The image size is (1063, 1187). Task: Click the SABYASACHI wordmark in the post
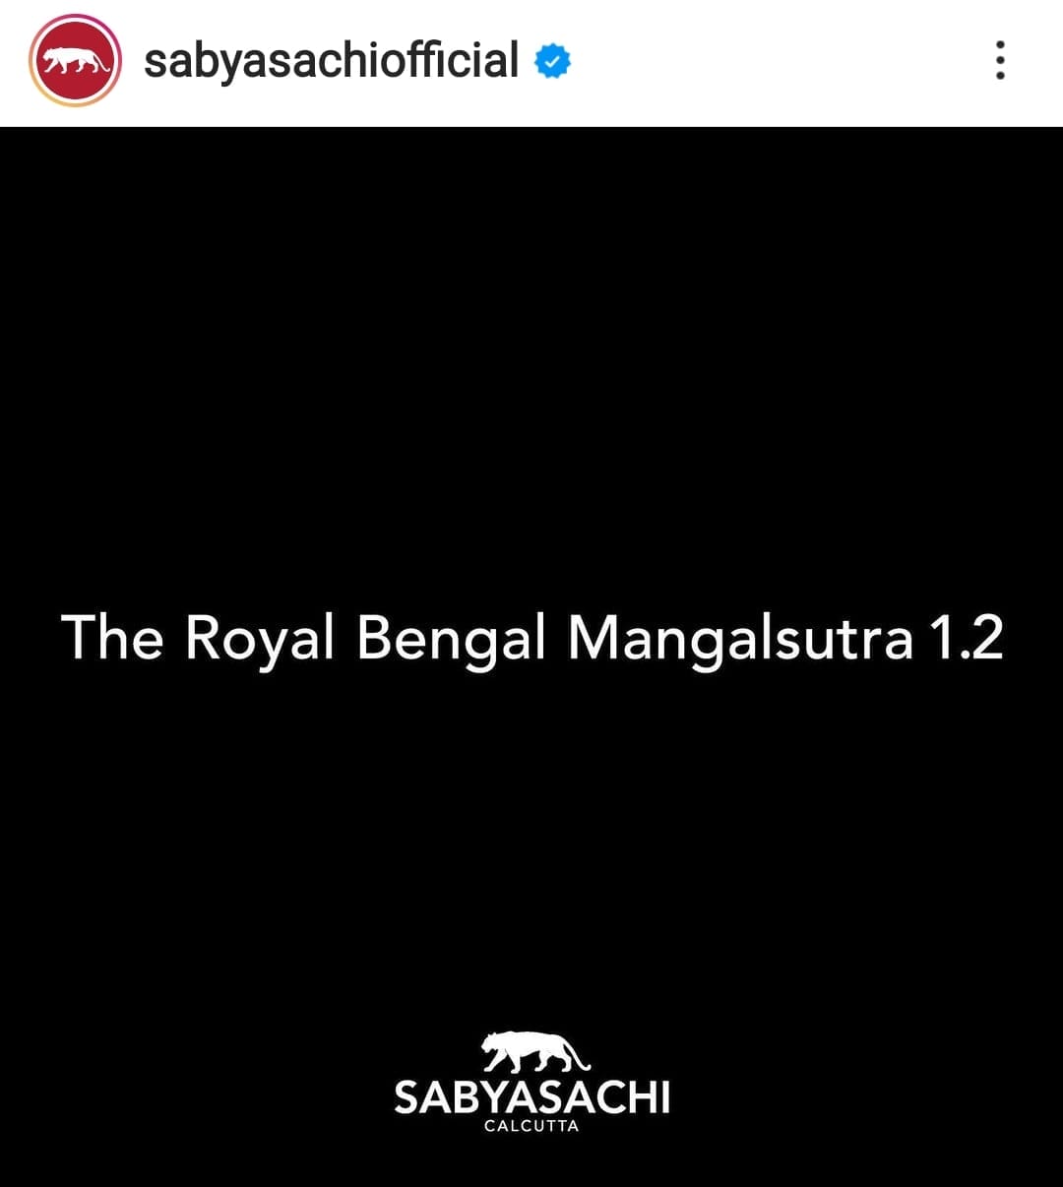coord(531,1097)
